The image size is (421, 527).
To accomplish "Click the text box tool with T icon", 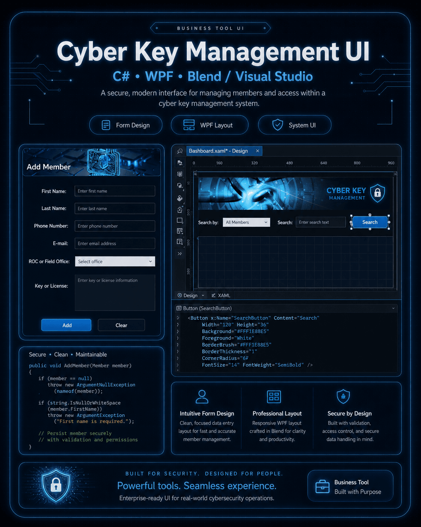I will point(180,242).
